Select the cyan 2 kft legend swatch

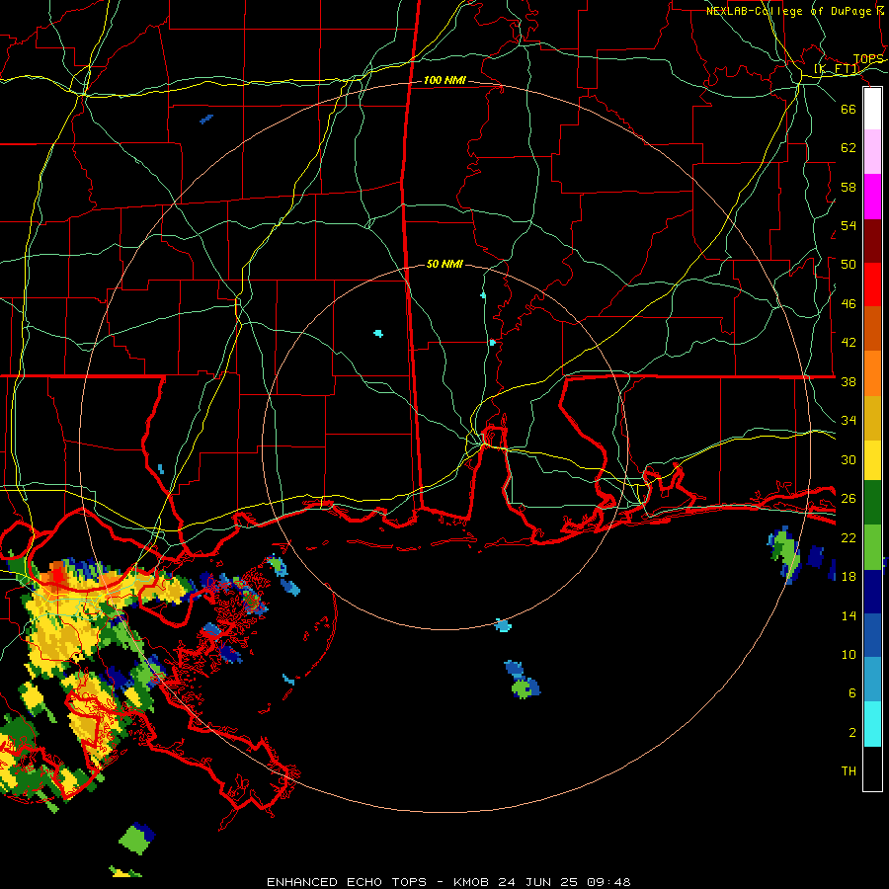(872, 724)
